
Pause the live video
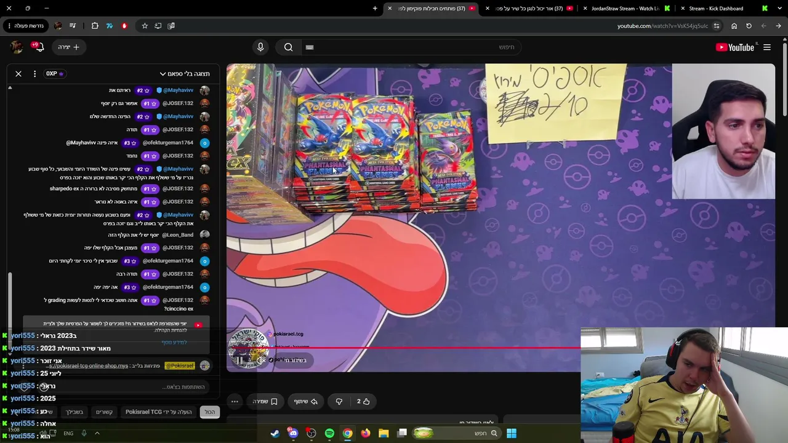239,360
